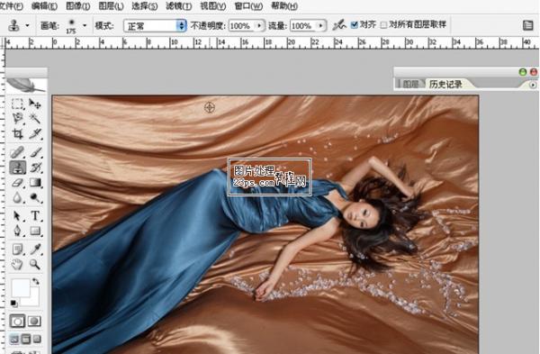
Task: Open the 滤镜 menu
Action: [x=179, y=6]
